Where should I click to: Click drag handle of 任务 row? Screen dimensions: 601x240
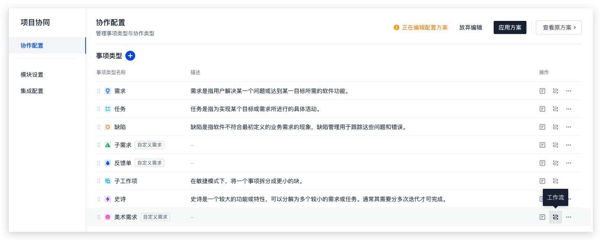[x=99, y=109]
